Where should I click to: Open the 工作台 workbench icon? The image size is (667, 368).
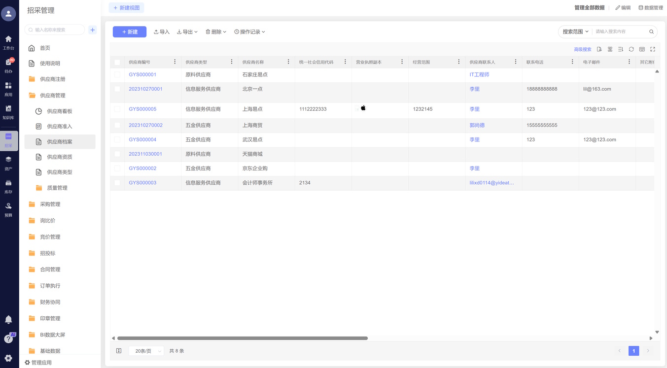[8, 42]
